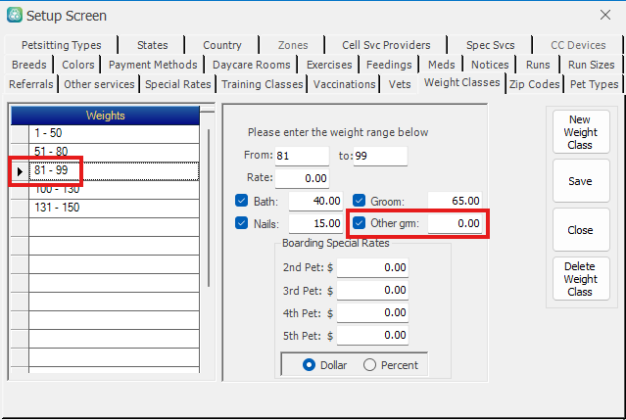Select the 81 - 99 weight row
This screenshot has height=420, width=626.
(114, 171)
